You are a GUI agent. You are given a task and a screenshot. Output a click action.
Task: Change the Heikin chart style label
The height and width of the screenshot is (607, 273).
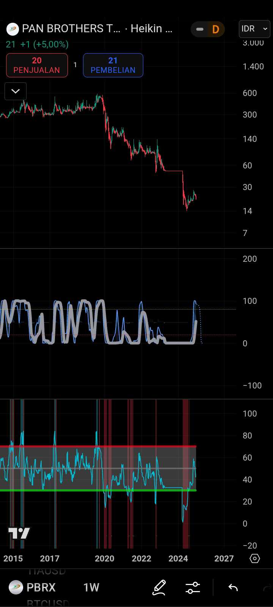[151, 28]
